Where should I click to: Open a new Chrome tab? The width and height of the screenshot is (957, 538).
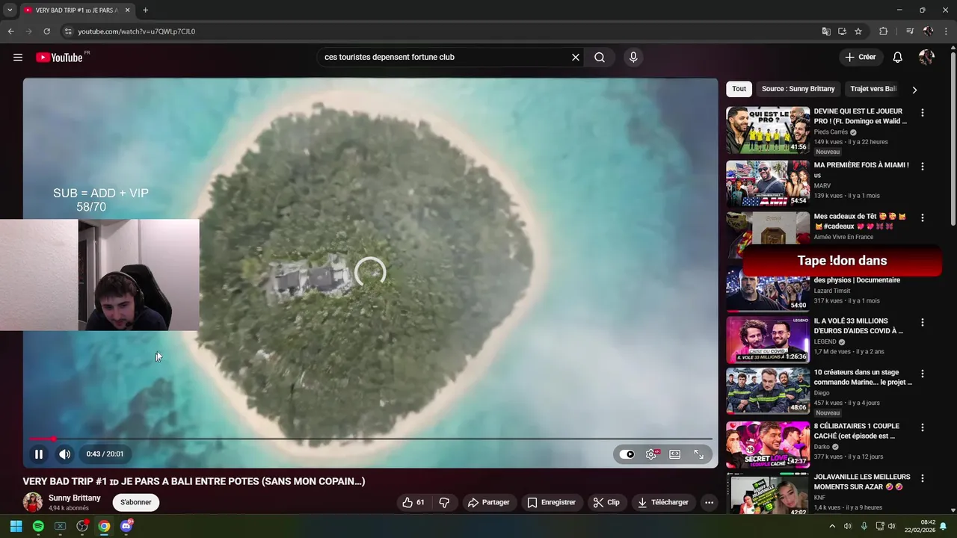pos(145,10)
